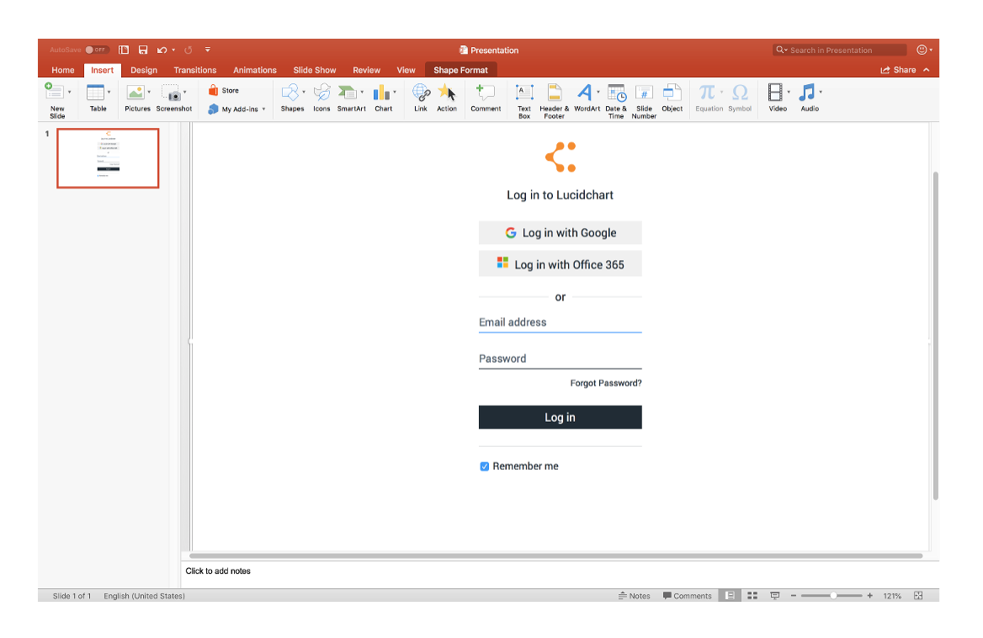Adjust the zoom slider handle

point(833,596)
